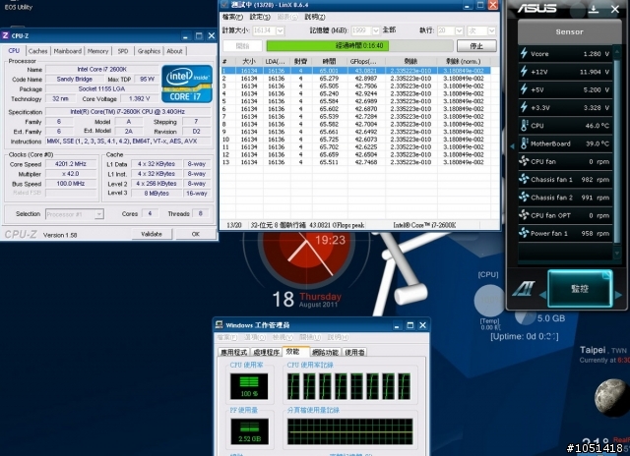
Task: Select the SPD tab in CPU-Z
Action: tap(123, 51)
